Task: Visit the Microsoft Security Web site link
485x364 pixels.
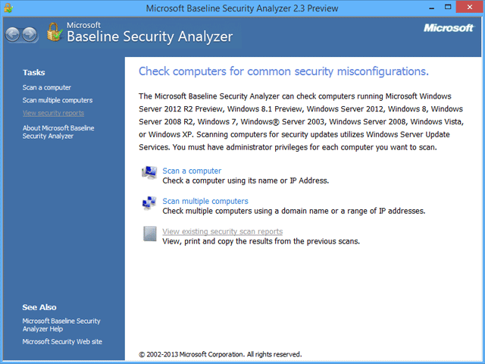Action: [62, 342]
